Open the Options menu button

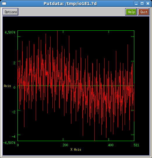10,12
